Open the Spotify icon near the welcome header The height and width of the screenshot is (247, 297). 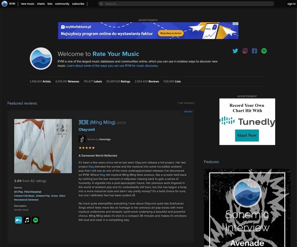click(x=264, y=51)
